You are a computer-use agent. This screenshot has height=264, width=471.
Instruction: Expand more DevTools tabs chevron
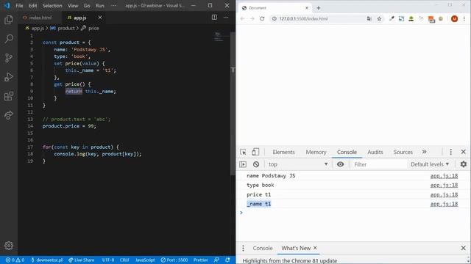tap(424, 152)
